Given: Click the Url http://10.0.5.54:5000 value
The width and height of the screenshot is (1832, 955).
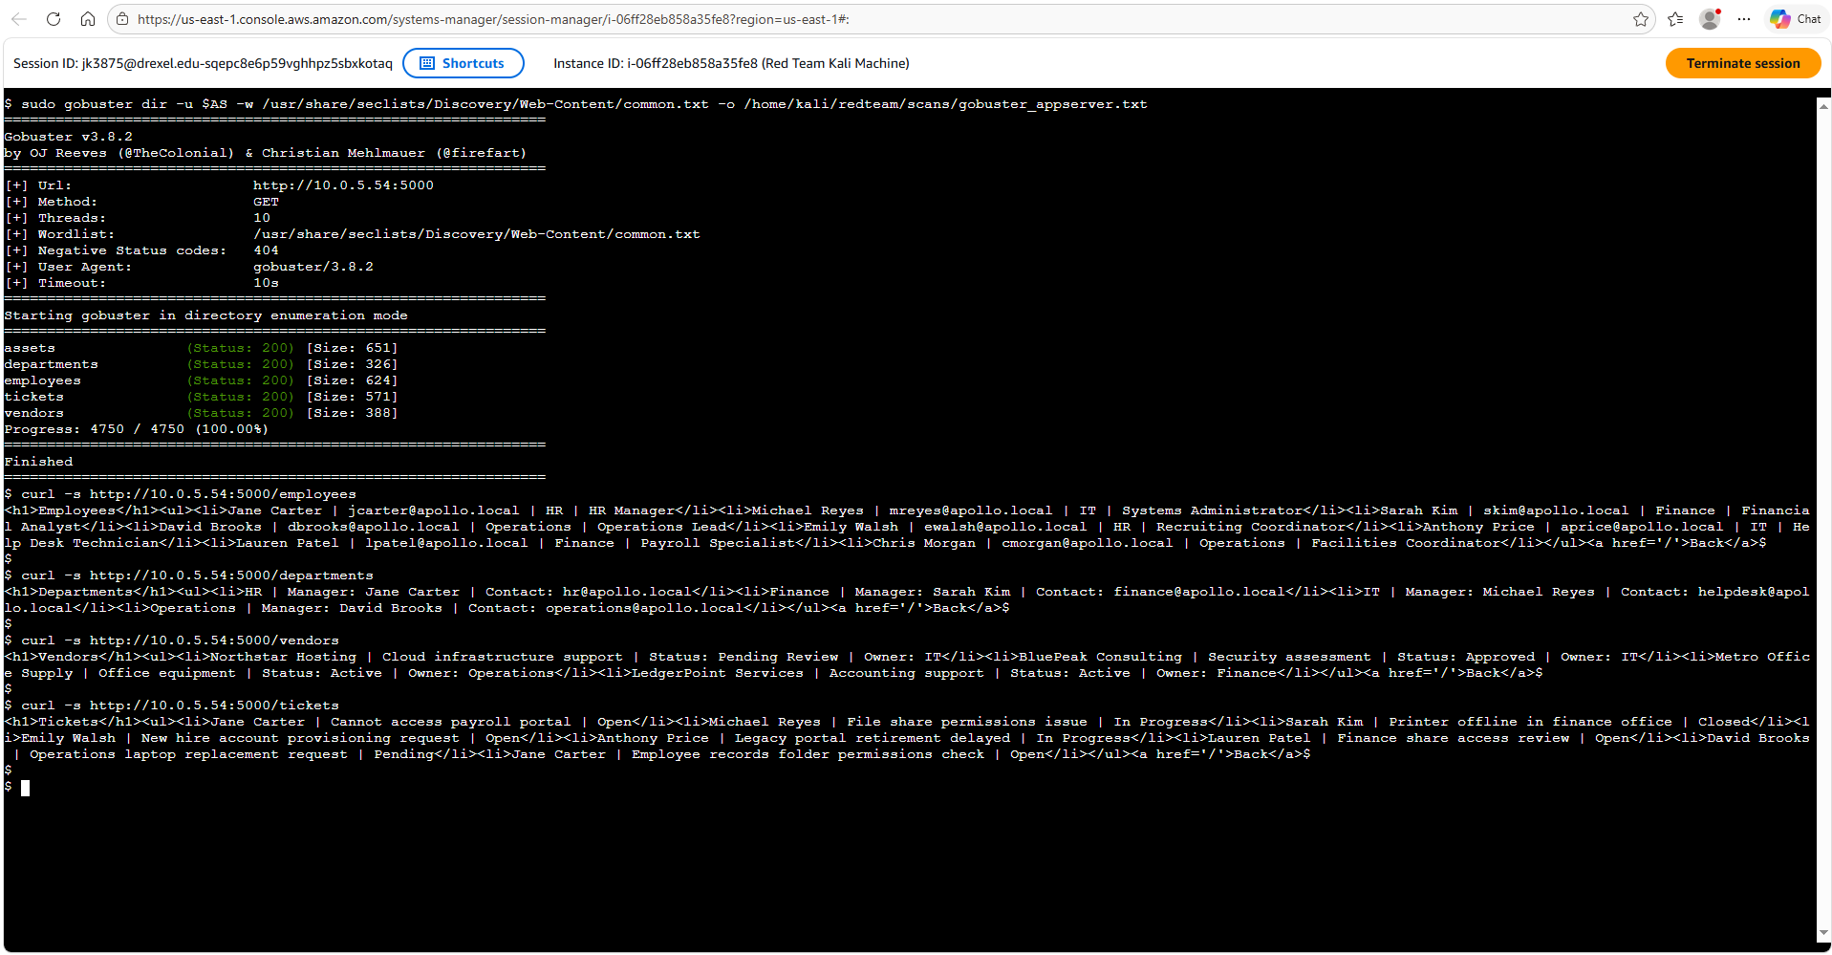Looking at the screenshot, I should pos(343,185).
